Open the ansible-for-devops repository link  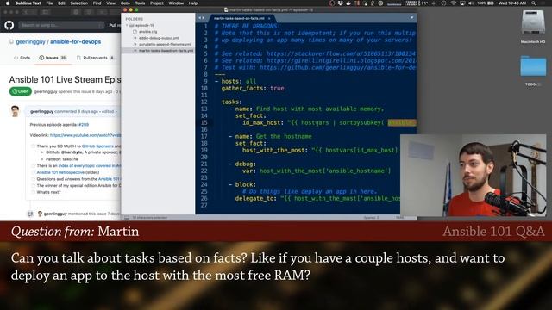(x=75, y=42)
